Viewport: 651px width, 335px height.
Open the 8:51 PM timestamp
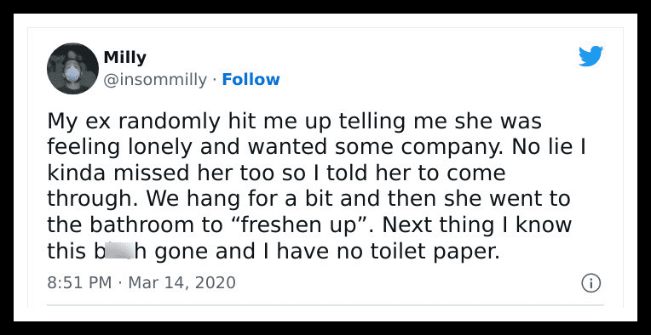tap(79, 283)
